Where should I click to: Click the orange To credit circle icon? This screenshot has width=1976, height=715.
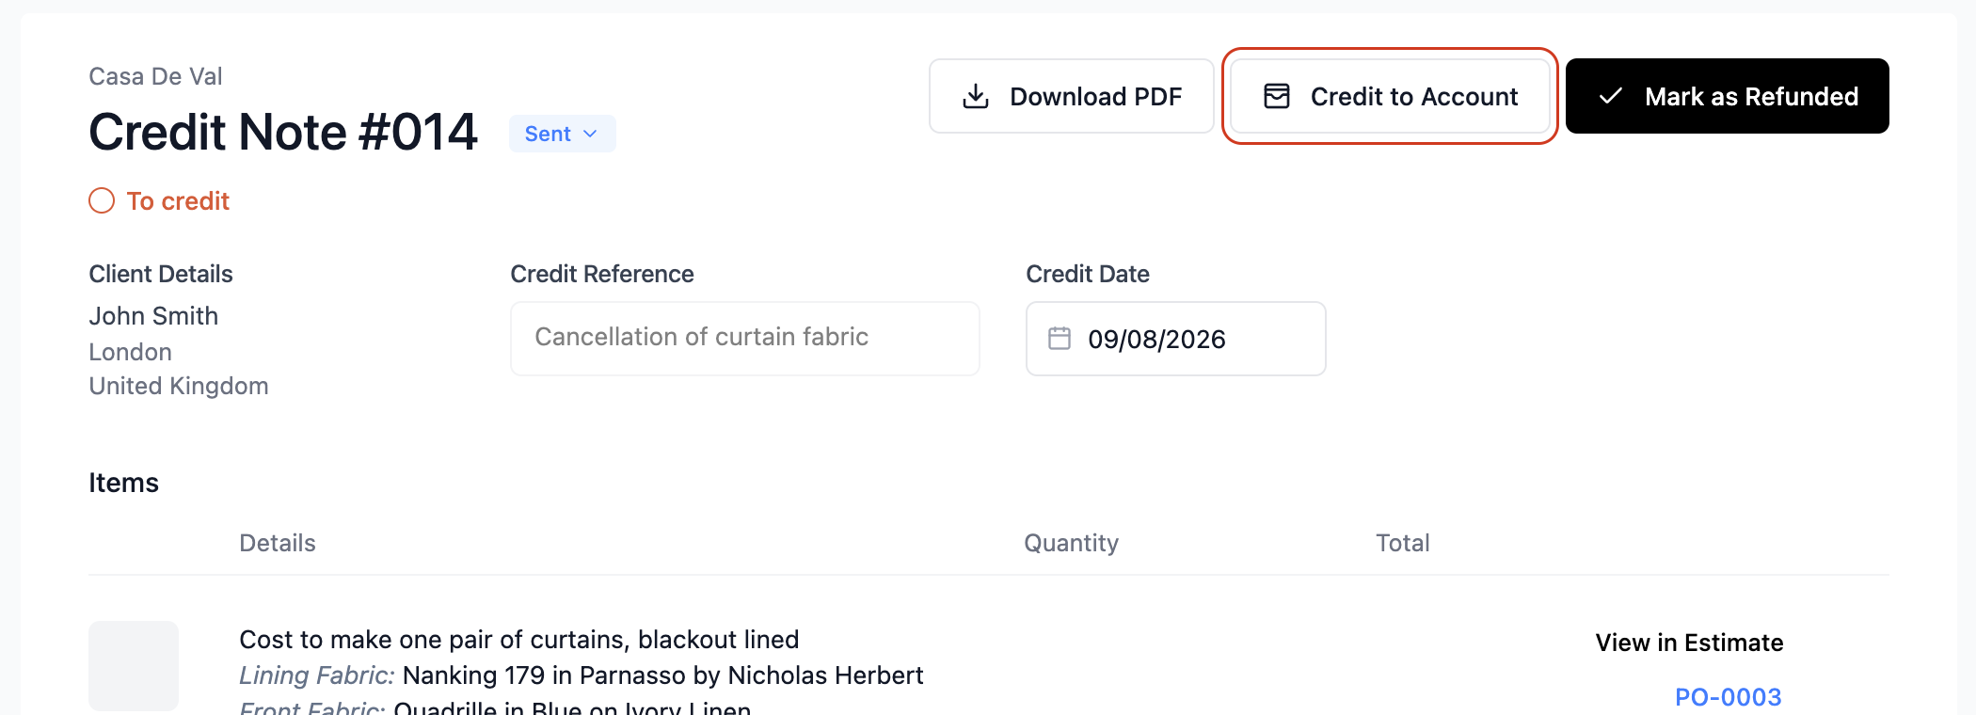pos(102,200)
